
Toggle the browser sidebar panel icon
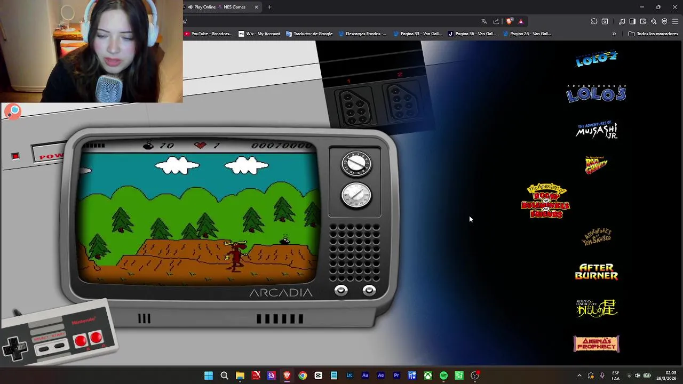pos(632,21)
